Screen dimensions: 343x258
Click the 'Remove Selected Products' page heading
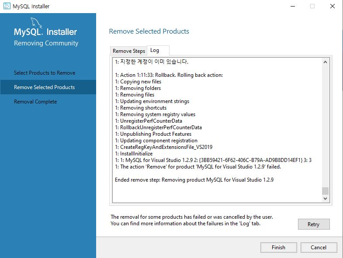(149, 31)
